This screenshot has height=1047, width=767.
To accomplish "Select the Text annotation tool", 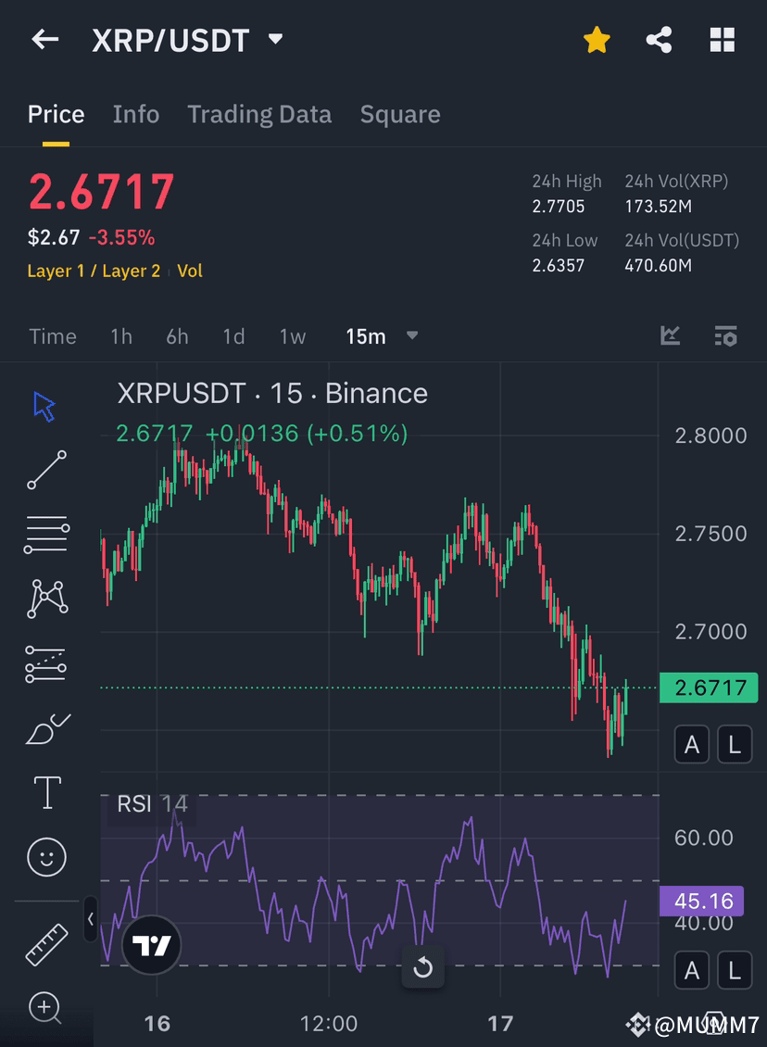I will click(47, 792).
